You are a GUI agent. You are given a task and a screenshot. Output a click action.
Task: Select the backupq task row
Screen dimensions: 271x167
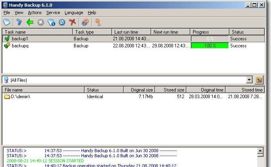coord(134,45)
